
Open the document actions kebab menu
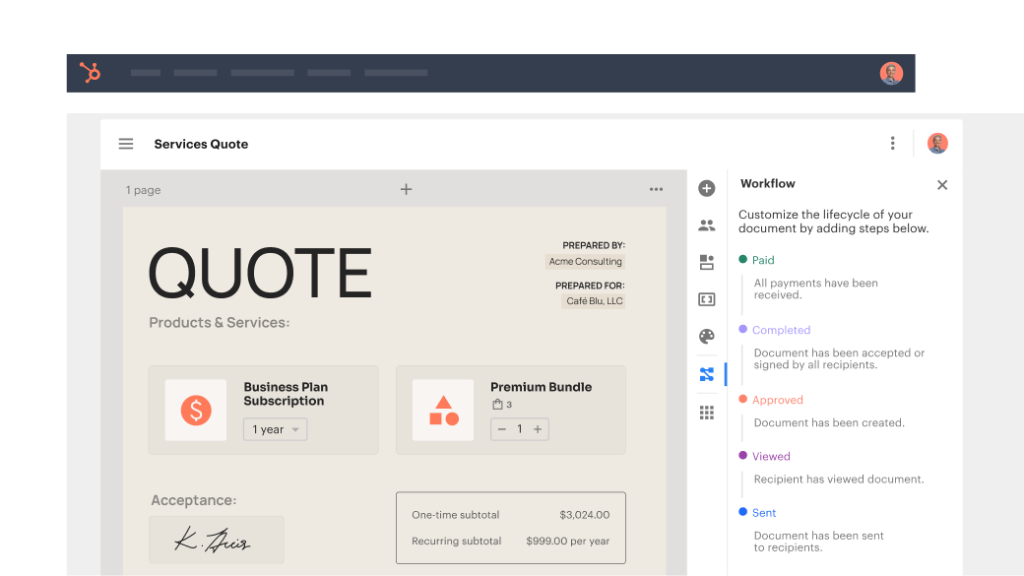tap(892, 143)
